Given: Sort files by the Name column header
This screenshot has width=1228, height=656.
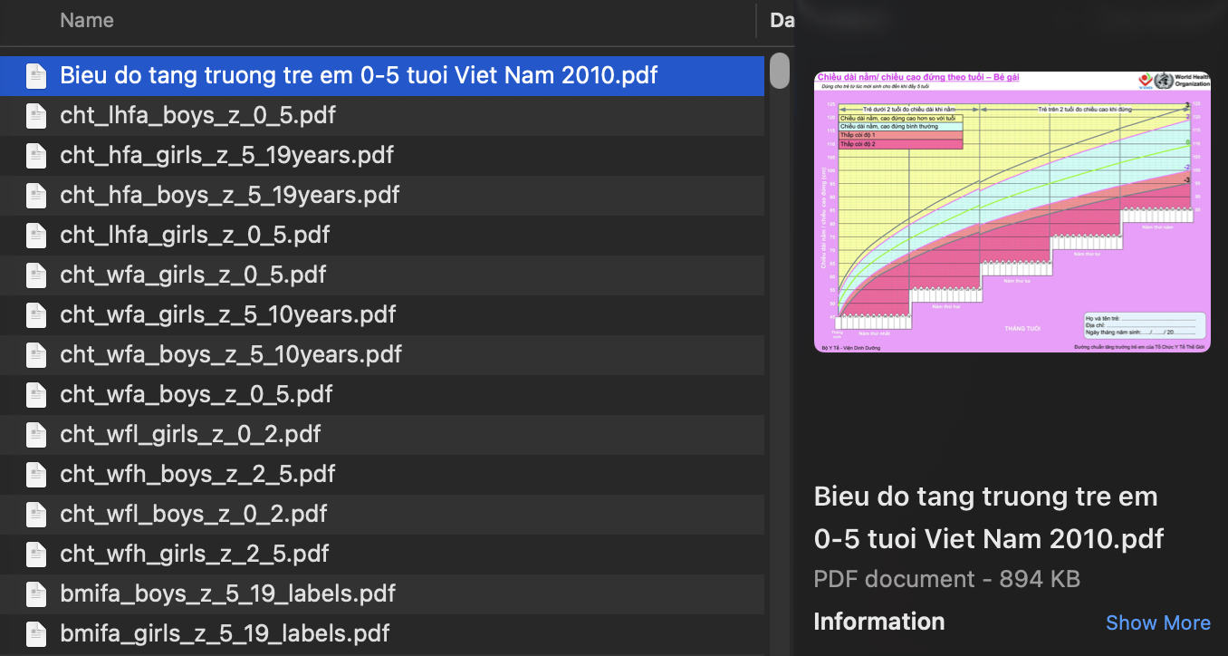Looking at the screenshot, I should tap(87, 20).
